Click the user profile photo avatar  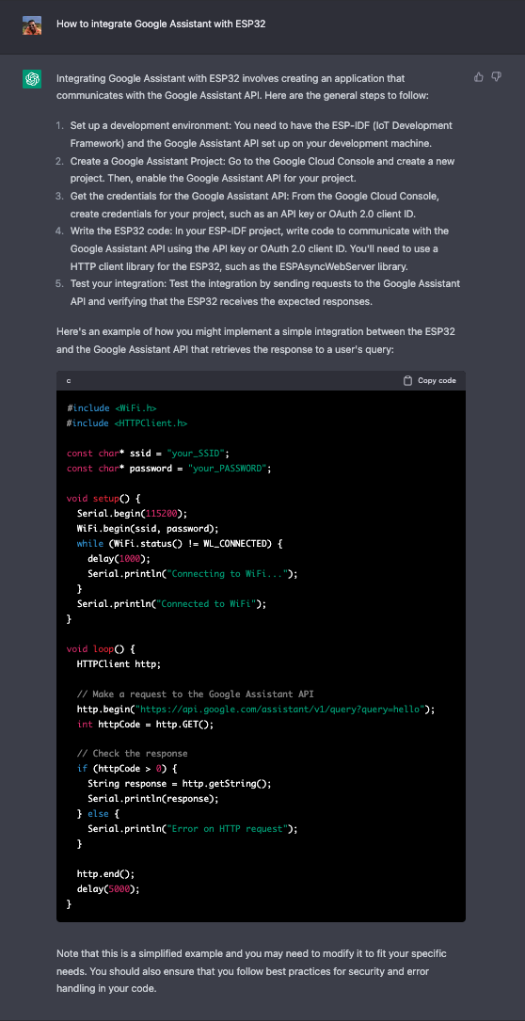click(32, 24)
